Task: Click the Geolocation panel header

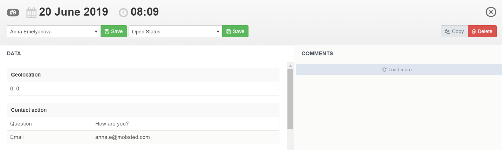Action: click(x=143, y=75)
